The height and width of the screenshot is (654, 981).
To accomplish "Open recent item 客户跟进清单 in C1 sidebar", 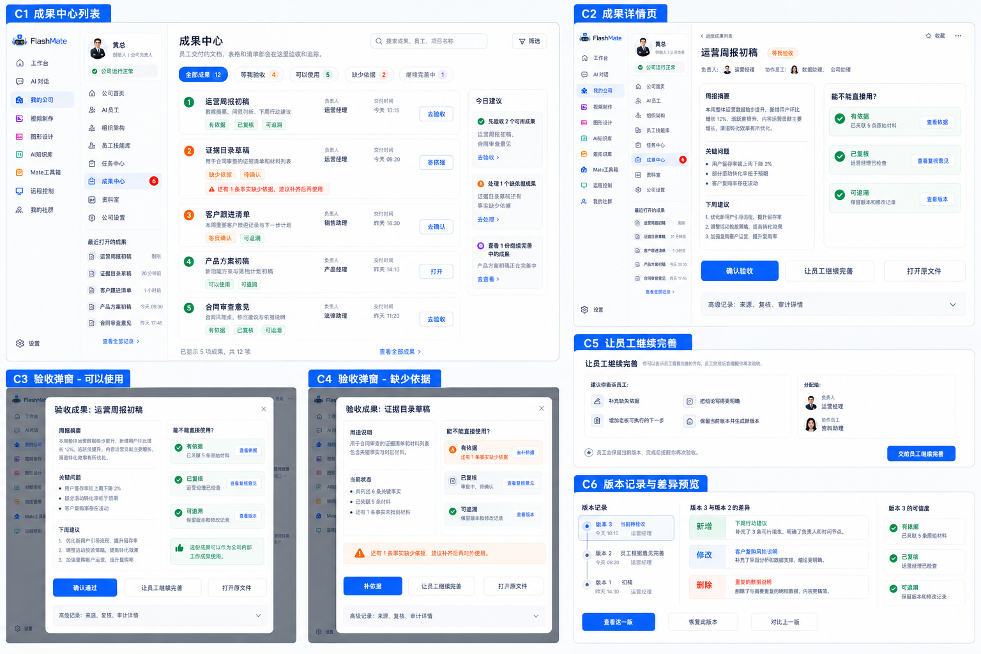I will 125,290.
